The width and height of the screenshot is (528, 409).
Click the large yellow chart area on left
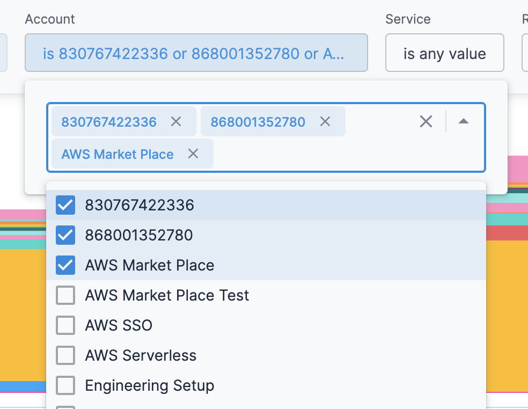(23, 317)
